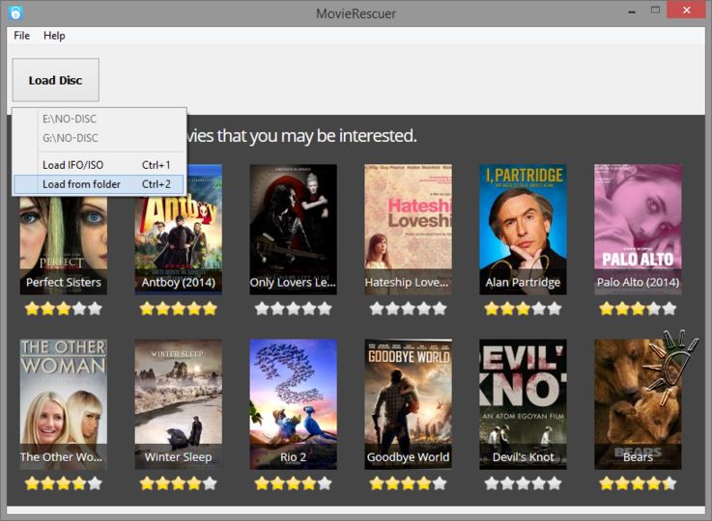The image size is (712, 521).
Task: Maximize the MovieRescuer window
Action: pyautogui.click(x=655, y=10)
